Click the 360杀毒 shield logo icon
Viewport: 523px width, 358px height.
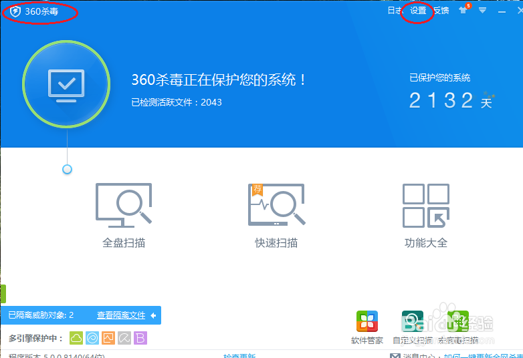pyautogui.click(x=15, y=11)
